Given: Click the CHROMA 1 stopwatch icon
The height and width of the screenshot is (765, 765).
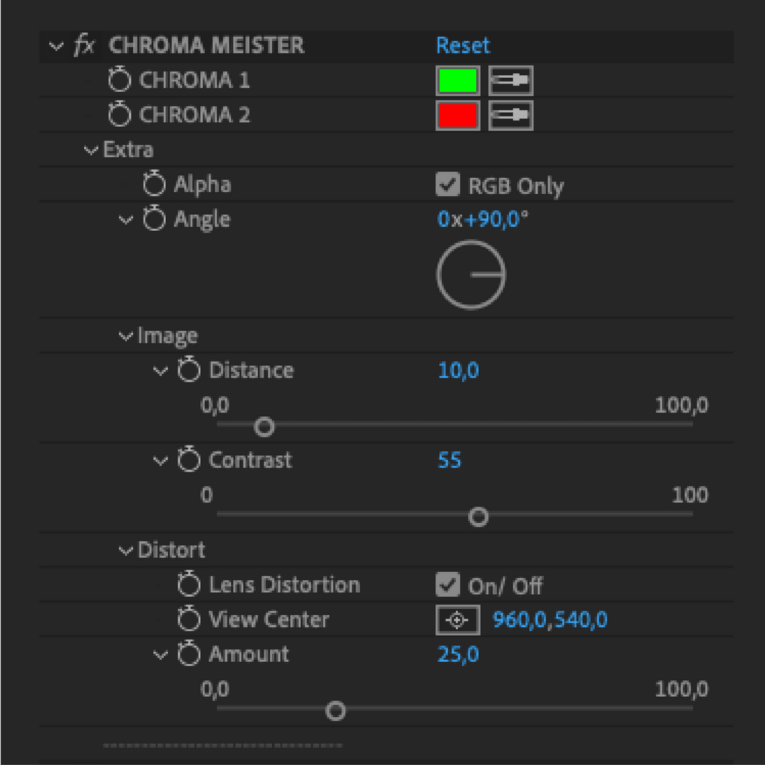Looking at the screenshot, I should 119,80.
